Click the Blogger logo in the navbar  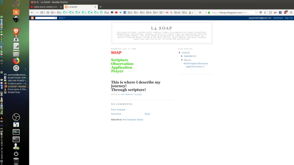33,18
